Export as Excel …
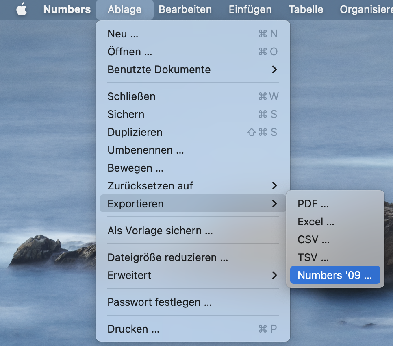Image resolution: width=393 pixels, height=346 pixels. point(316,222)
